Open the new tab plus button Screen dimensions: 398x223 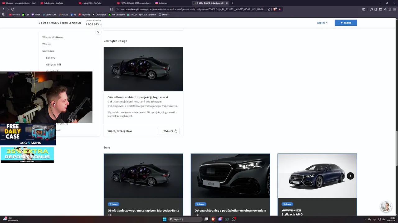(x=232, y=3)
